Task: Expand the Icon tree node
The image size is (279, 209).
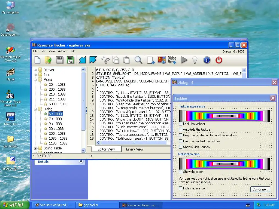Action: (x=35, y=75)
